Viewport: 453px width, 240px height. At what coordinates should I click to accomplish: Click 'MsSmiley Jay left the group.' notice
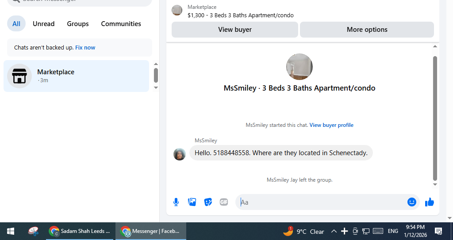click(x=299, y=180)
